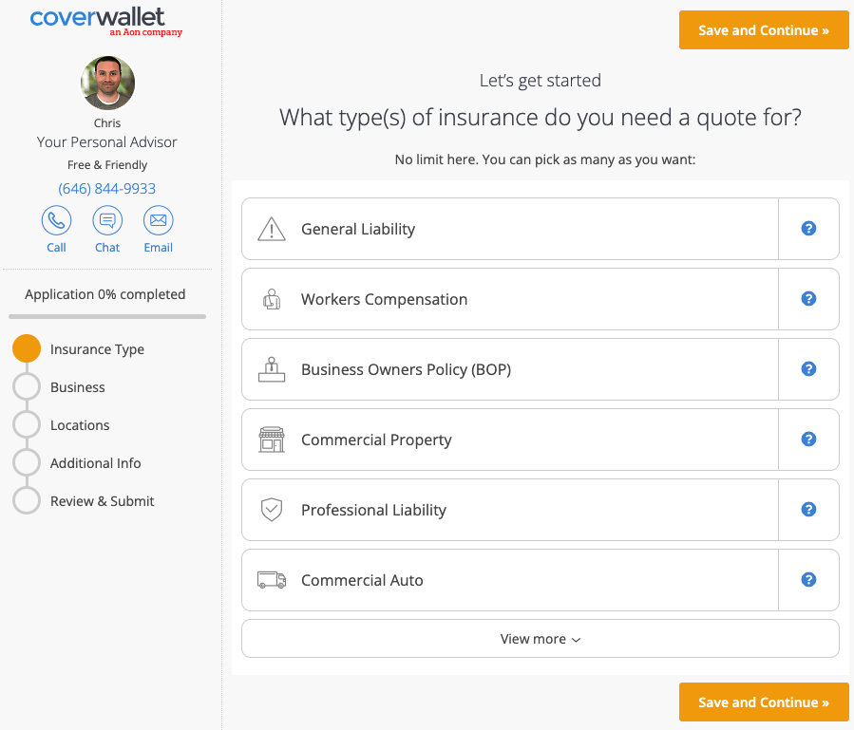Viewport: 854px width, 730px height.
Task: Click the Email envelope icon
Action: click(x=158, y=222)
